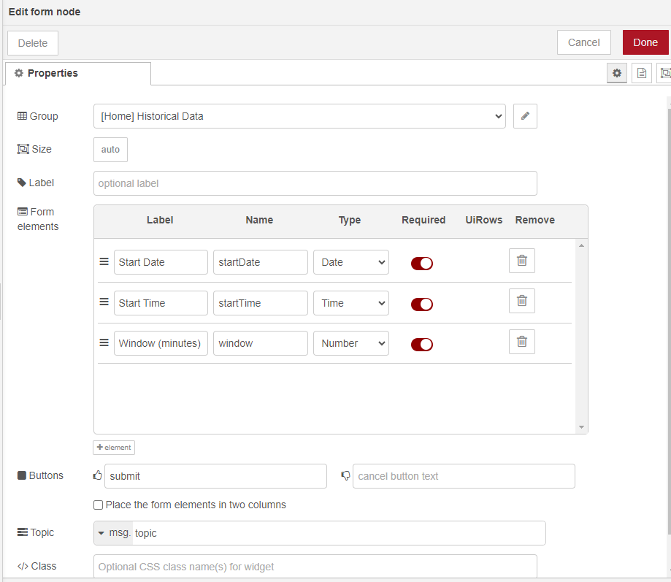This screenshot has height=582, width=671.
Task: Delete the Start Date row using its trash icon
Action: (521, 260)
